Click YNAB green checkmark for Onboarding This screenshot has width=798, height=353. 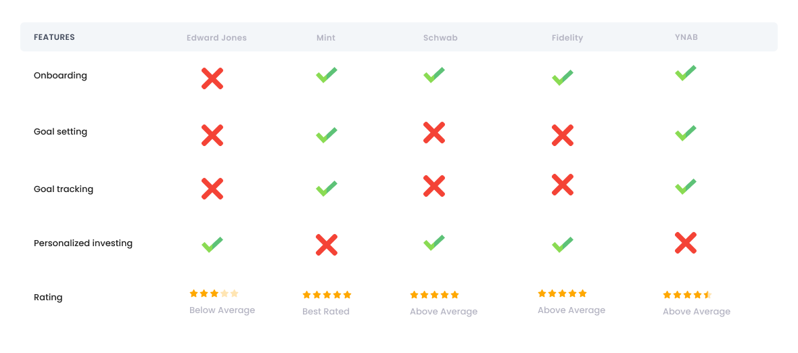[686, 73]
